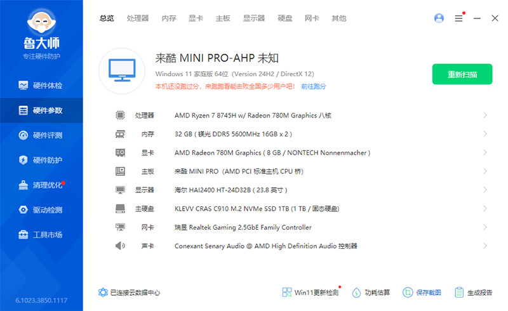Click the Windows 11 家庭版 64位 line
This screenshot has height=311, width=508.
point(234,74)
